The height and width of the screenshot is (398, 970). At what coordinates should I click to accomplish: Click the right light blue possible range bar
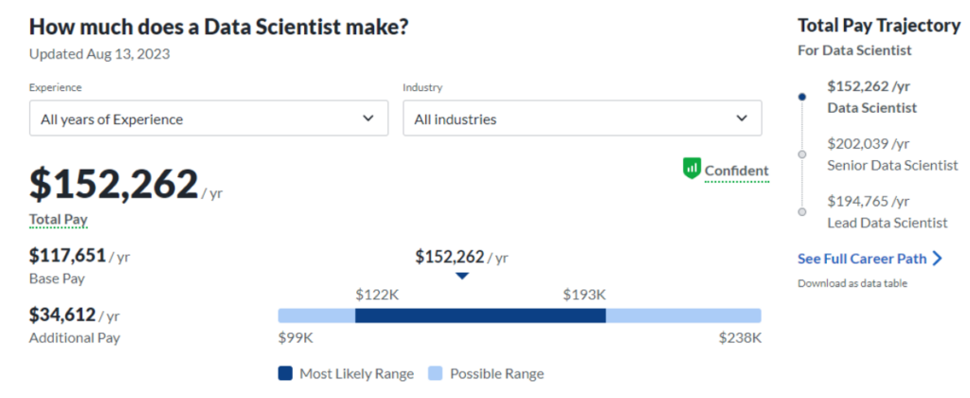(683, 316)
